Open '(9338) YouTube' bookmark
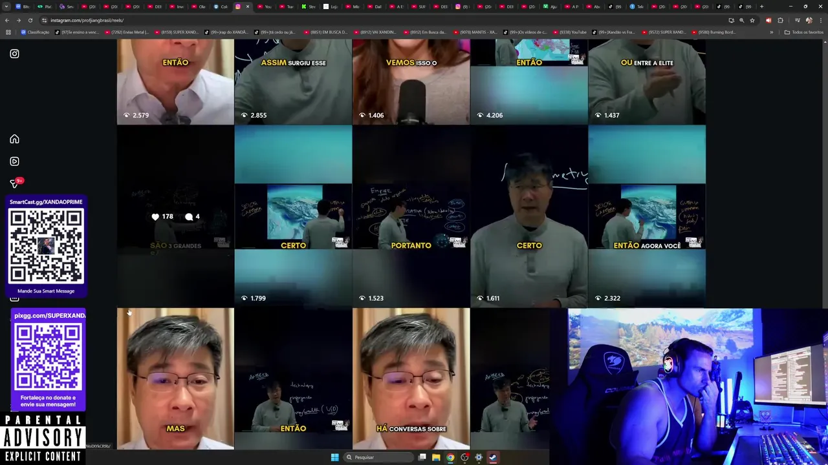Viewport: 828px width, 465px height. tap(569, 32)
